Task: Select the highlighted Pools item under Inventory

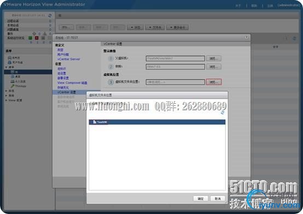Action: pos(28,72)
